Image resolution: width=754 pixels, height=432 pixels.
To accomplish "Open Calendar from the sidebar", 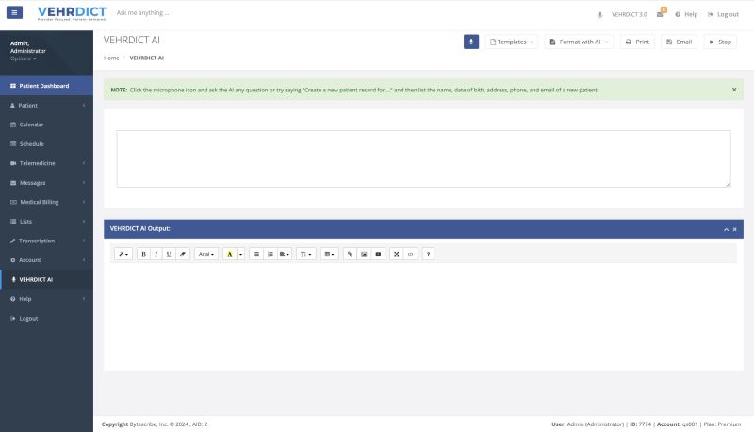I will [32, 125].
